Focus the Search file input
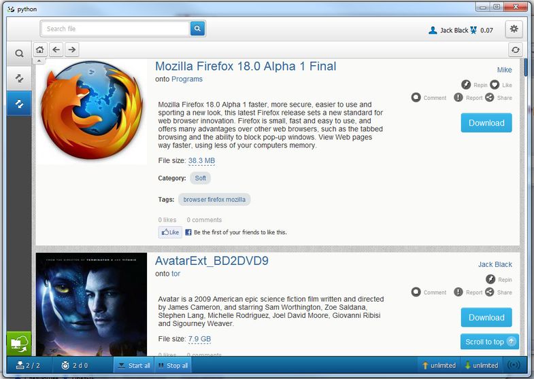Screen dimensions: 534x379 [x=115, y=29]
